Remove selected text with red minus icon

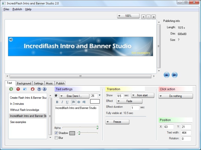pyautogui.click(x=18, y=89)
